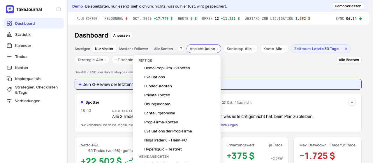373x163 pixels.
Task: Click the green sync status dot
Action: click(360, 18)
